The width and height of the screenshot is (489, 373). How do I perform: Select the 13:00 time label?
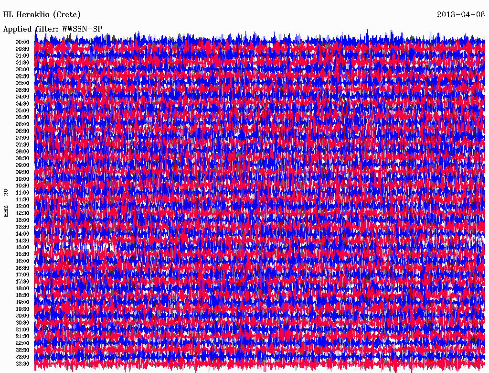(x=22, y=220)
